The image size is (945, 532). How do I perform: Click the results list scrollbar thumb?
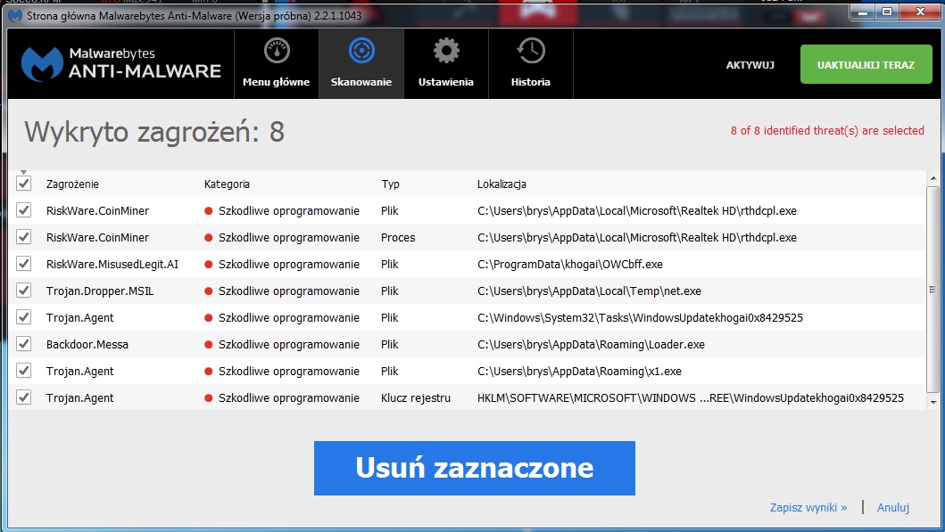(x=933, y=290)
